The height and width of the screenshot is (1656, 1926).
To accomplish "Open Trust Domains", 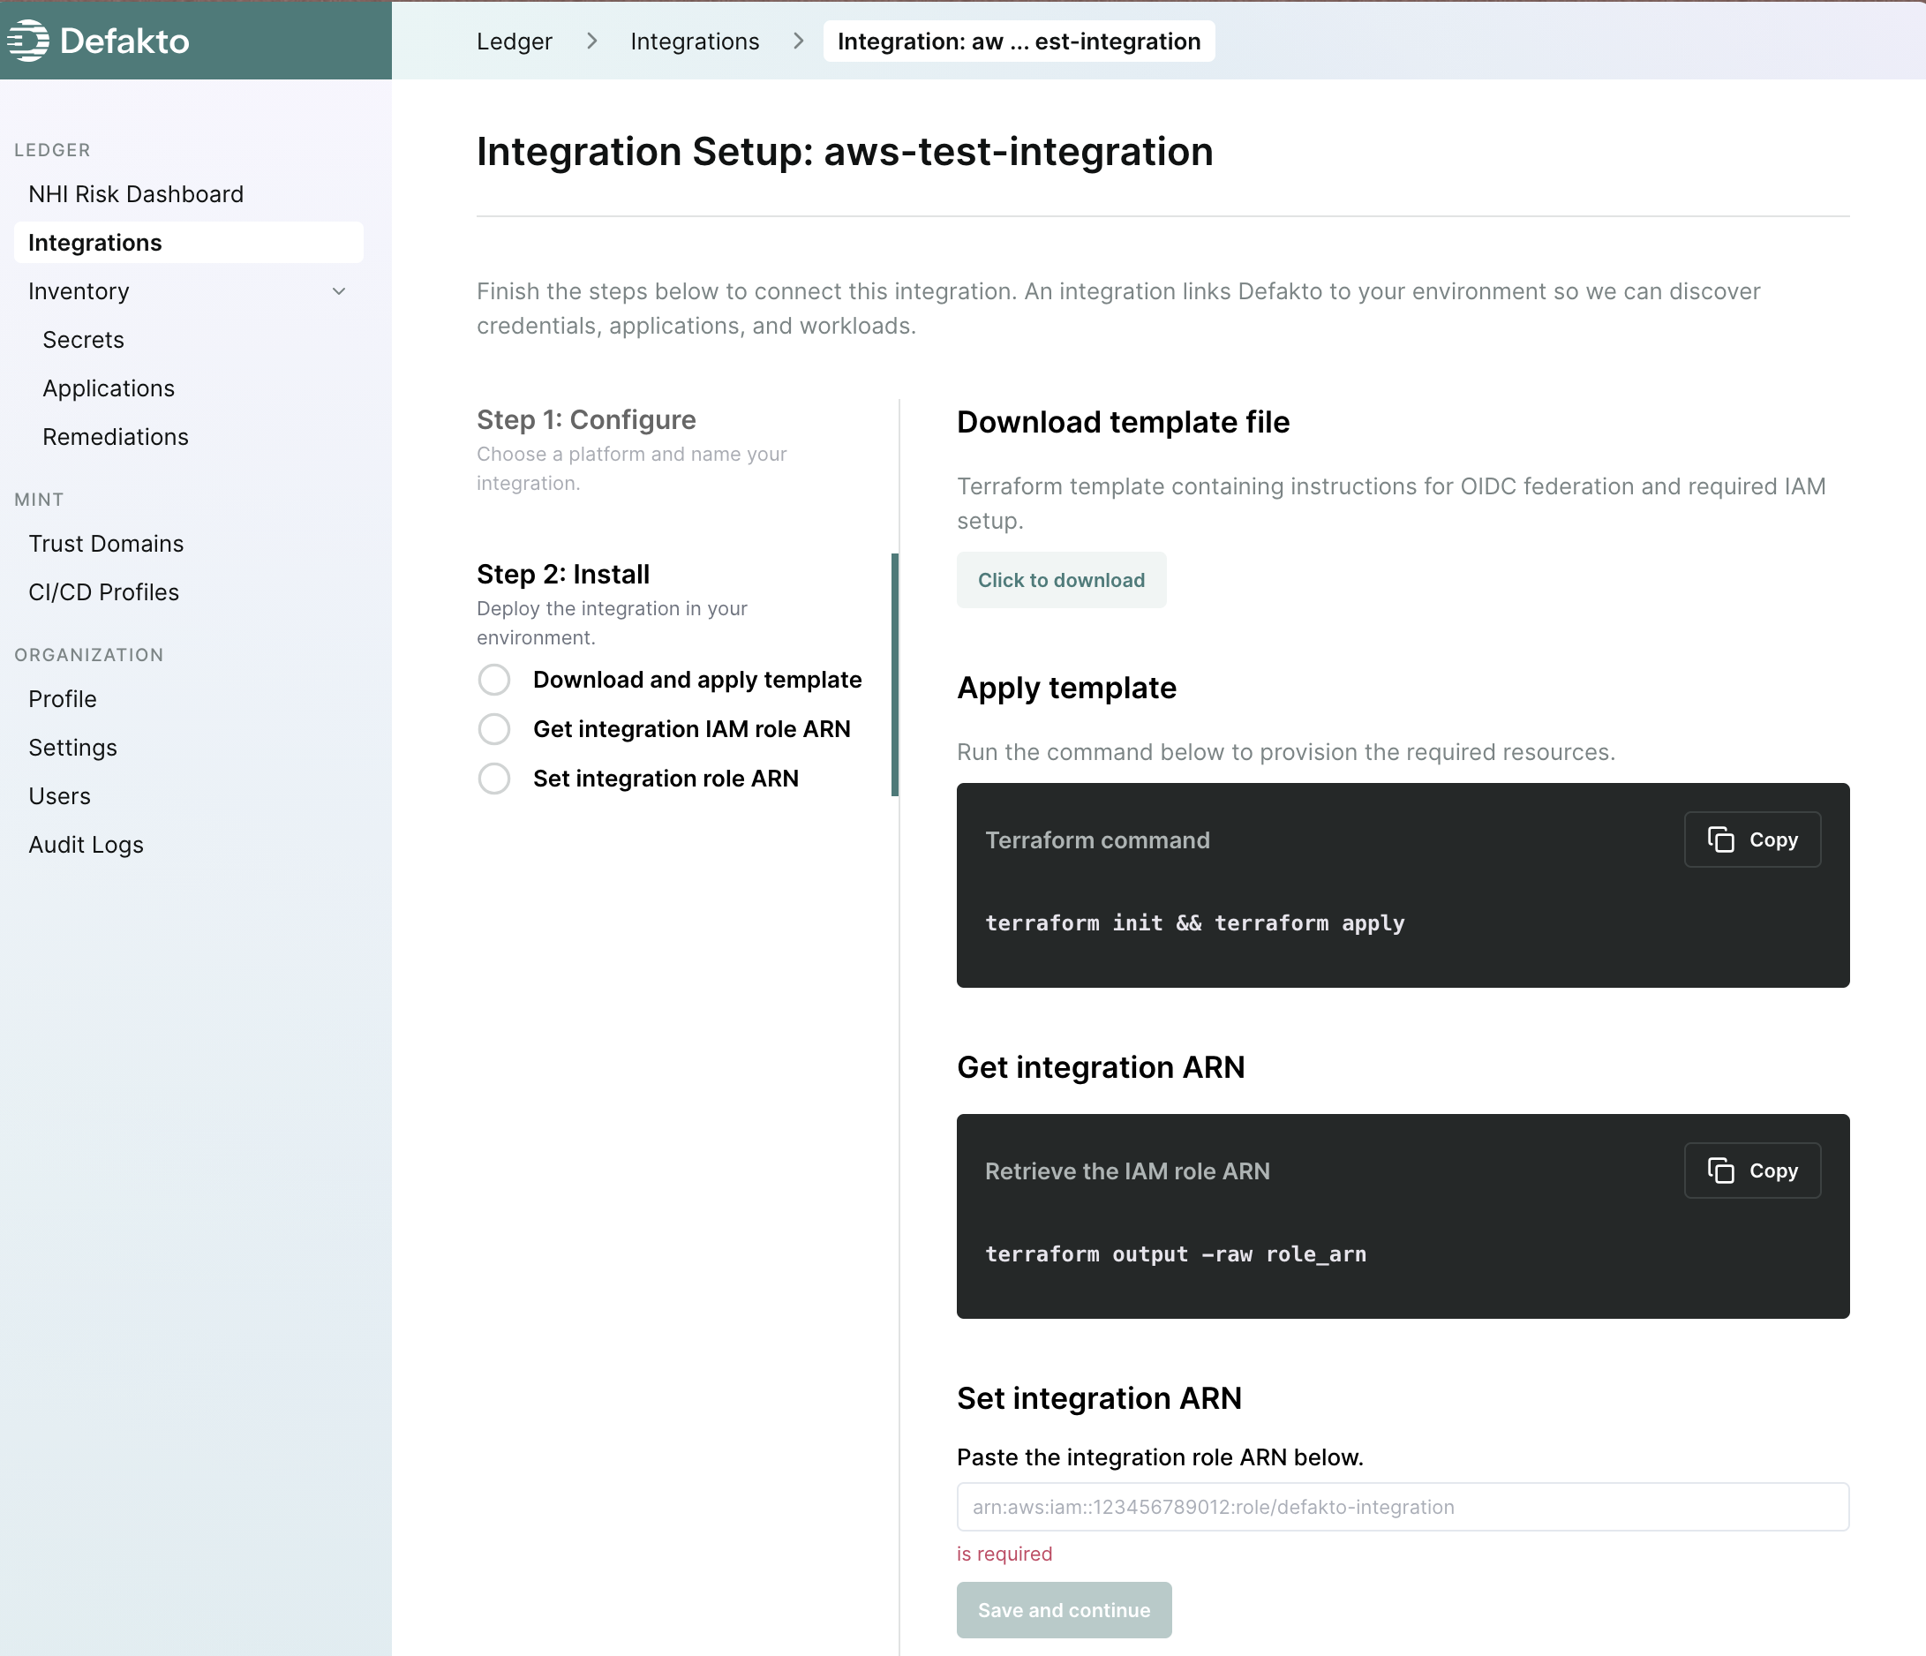I will (106, 543).
